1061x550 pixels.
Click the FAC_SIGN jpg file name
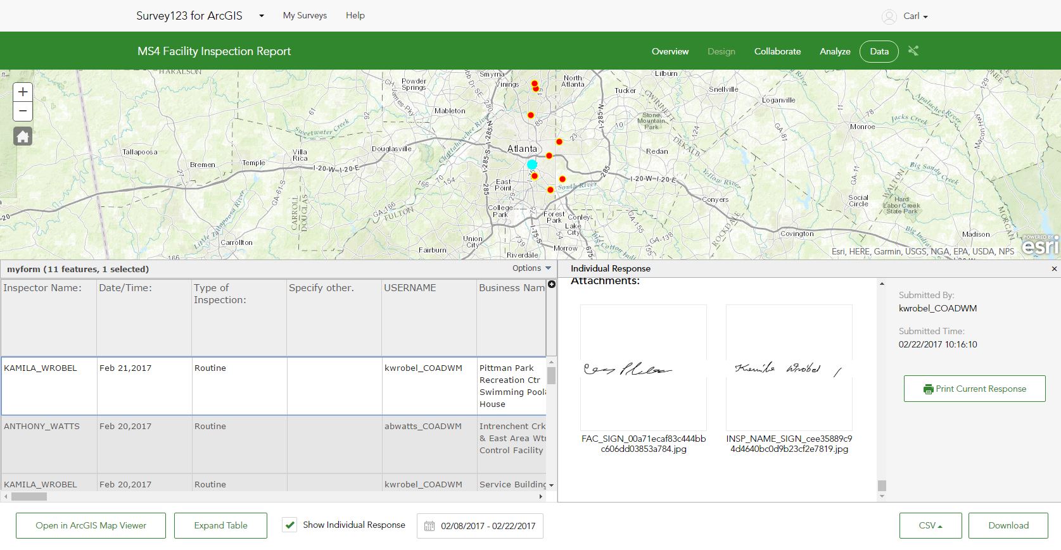click(644, 444)
